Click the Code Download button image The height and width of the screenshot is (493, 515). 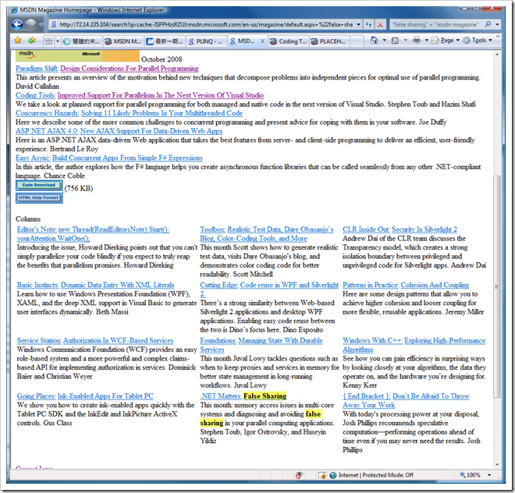point(39,186)
